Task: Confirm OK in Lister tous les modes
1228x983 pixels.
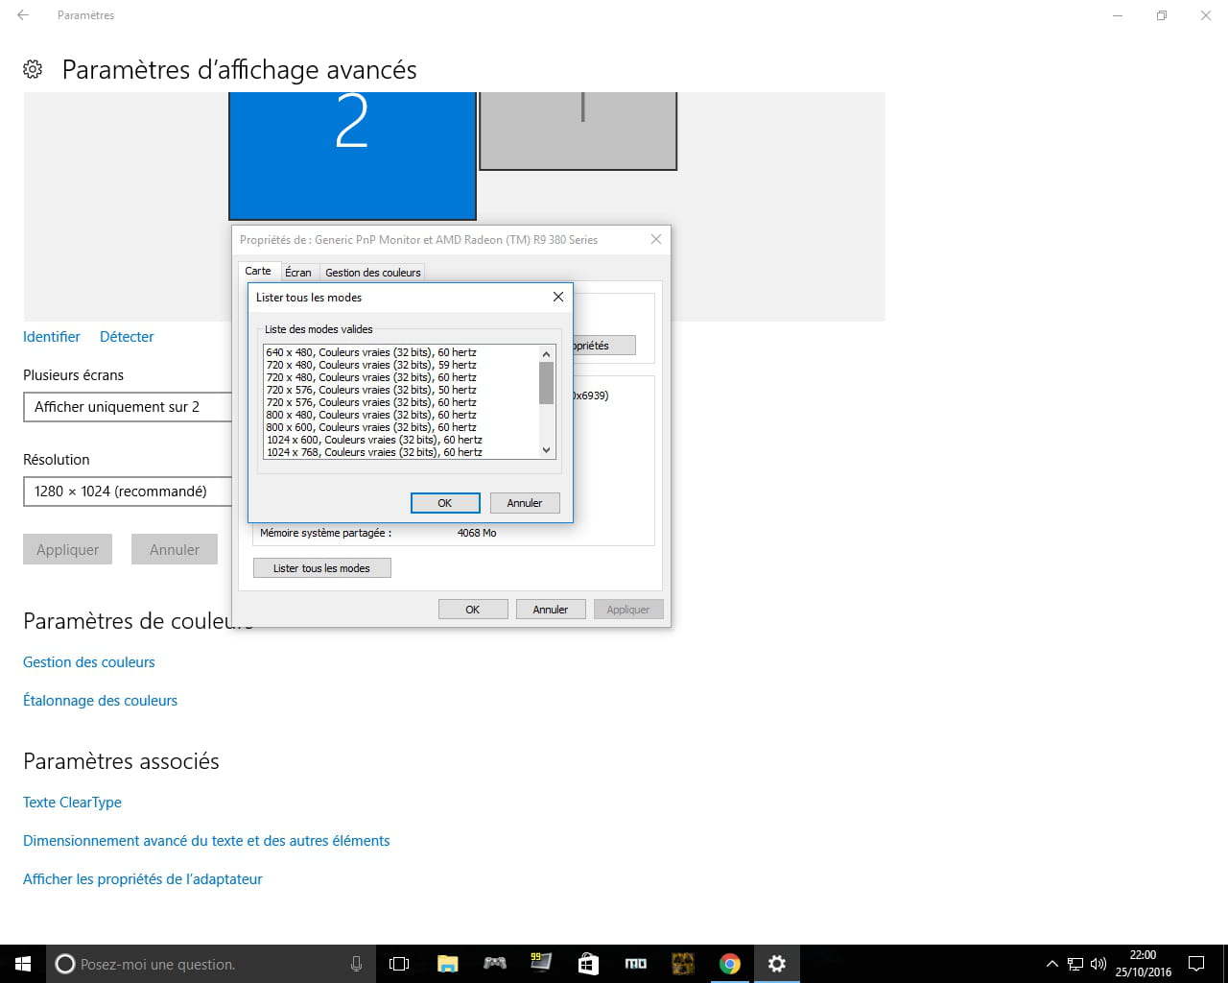Action: 445,503
